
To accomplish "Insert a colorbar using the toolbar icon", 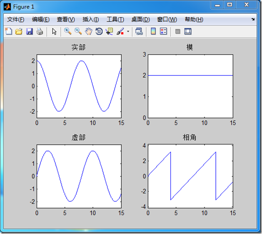I will [x=153, y=31].
